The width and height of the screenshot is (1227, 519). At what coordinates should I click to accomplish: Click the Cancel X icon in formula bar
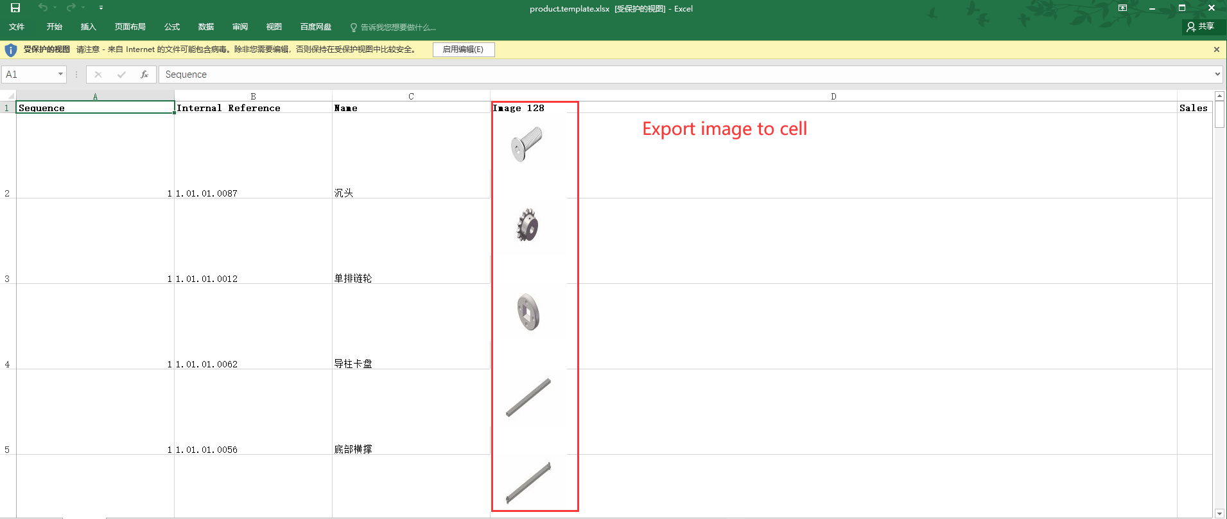point(98,75)
